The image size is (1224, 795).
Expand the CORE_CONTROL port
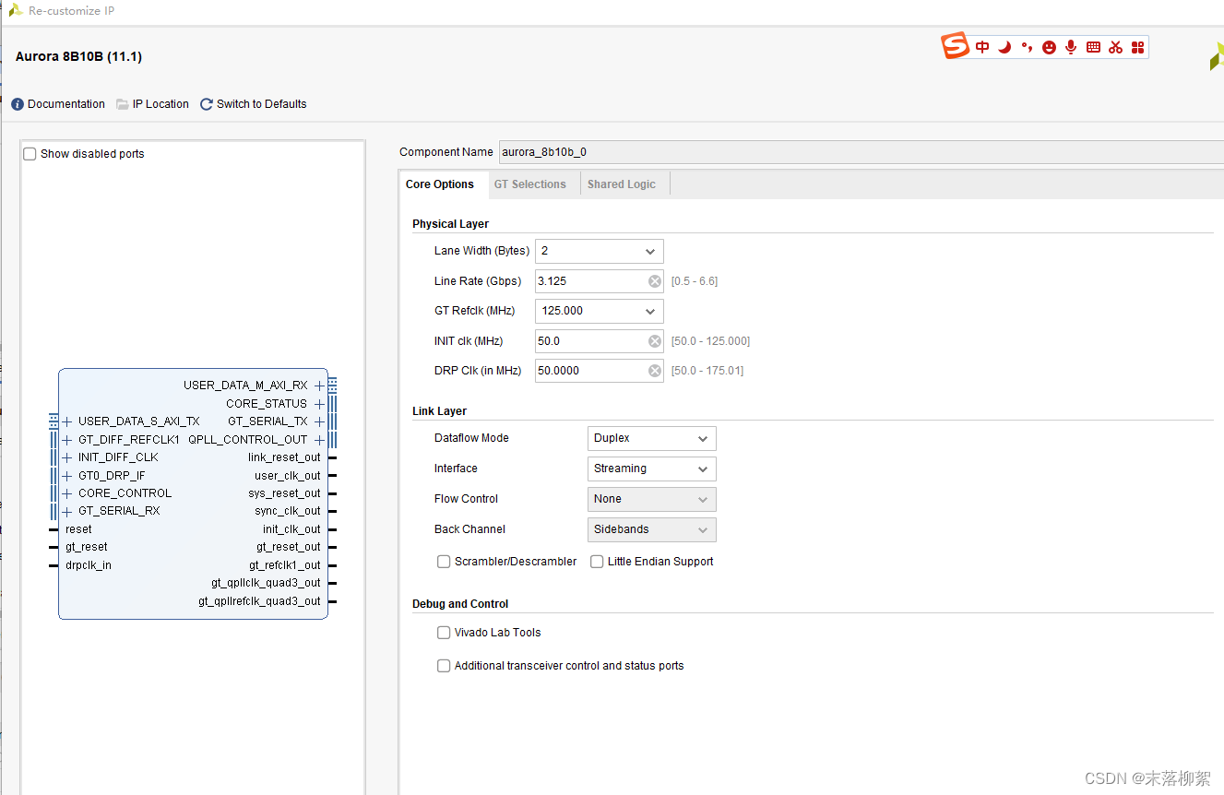click(67, 493)
